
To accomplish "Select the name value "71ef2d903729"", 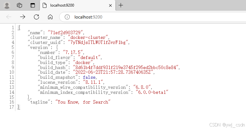I will (x=65, y=32).
